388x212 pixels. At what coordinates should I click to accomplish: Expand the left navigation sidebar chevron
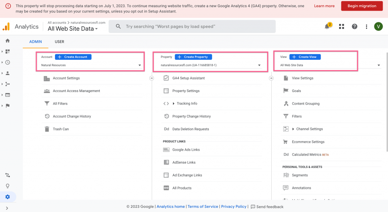pos(7,208)
